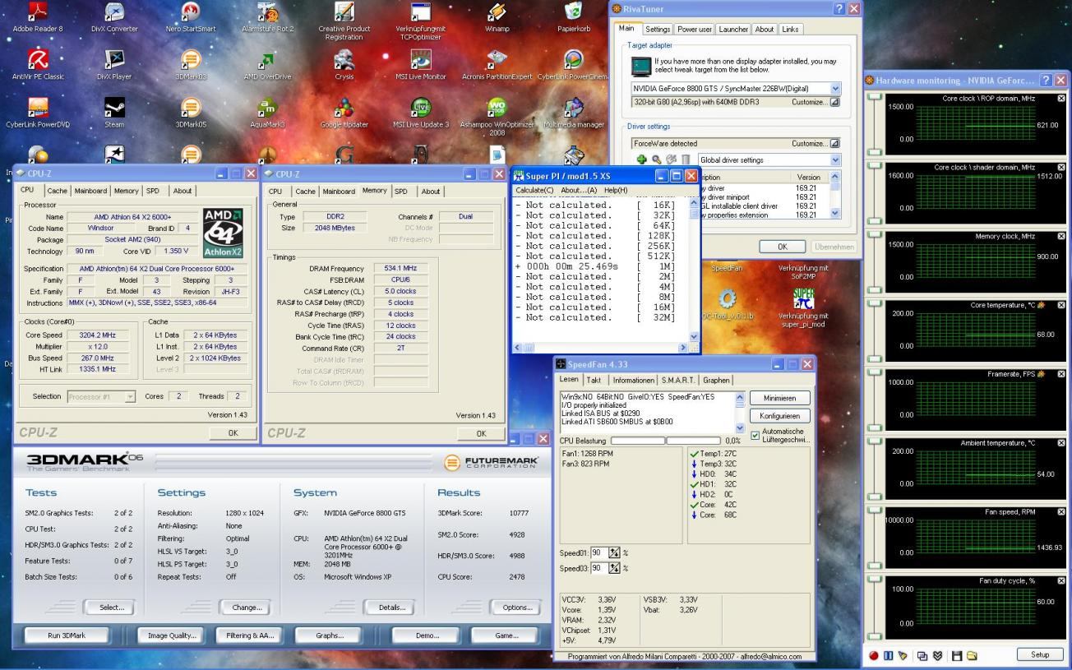Open S.M.A.R.T. tab in SpeedFan
The width and height of the screenshot is (1072, 670).
click(678, 380)
